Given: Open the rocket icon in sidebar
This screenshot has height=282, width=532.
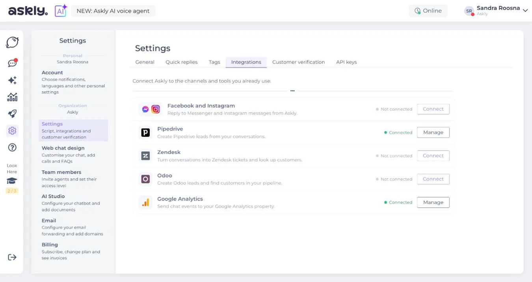Looking at the screenshot, I should pyautogui.click(x=12, y=114).
